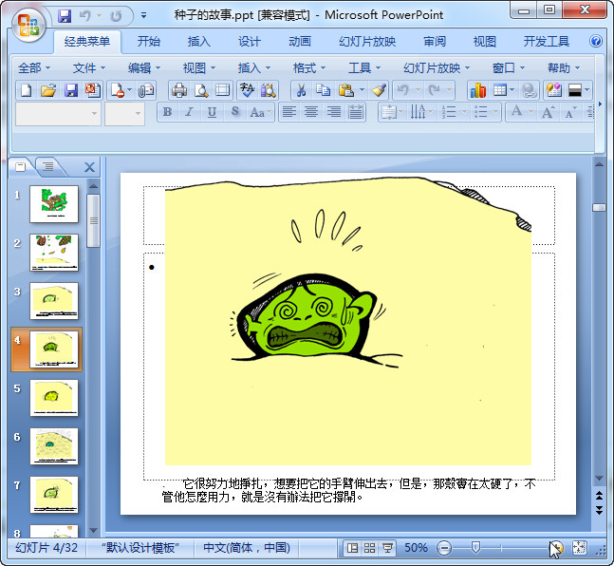This screenshot has width=614, height=566.
Task: Open the bullet list dropdown
Action: coord(495,112)
